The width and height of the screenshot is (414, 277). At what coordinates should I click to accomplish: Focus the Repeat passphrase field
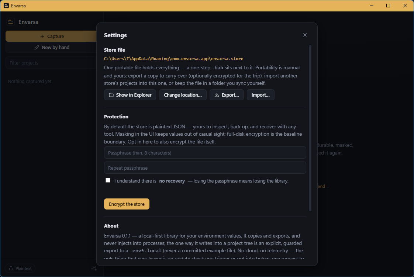coord(205,168)
